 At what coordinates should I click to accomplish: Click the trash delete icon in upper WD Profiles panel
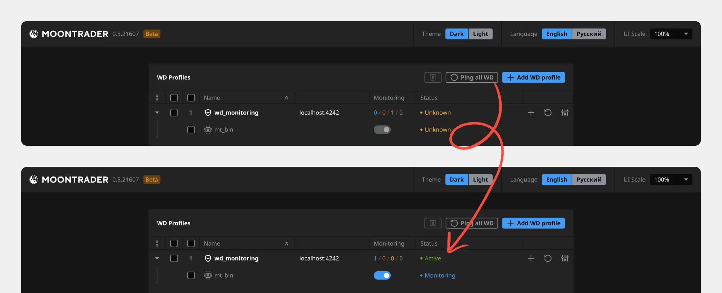433,77
